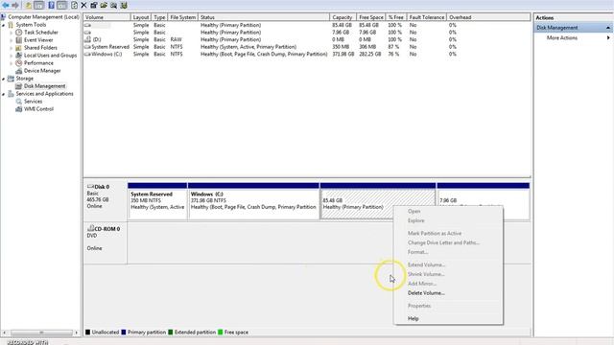Select Event Viewer in the tree
Viewport: 614px width, 345px height.
38,40
